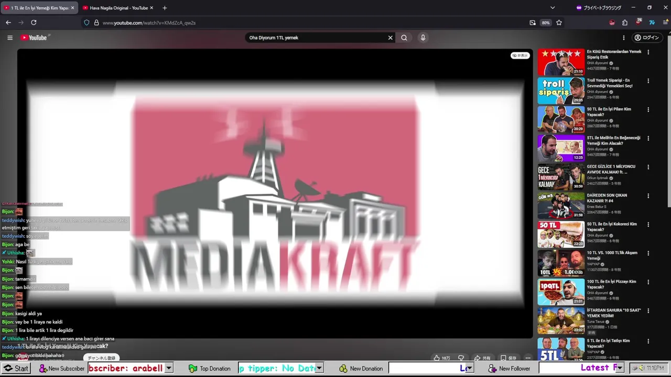The height and width of the screenshot is (377, 671).
Task: Click the share (共有) button
Action: coord(482,358)
